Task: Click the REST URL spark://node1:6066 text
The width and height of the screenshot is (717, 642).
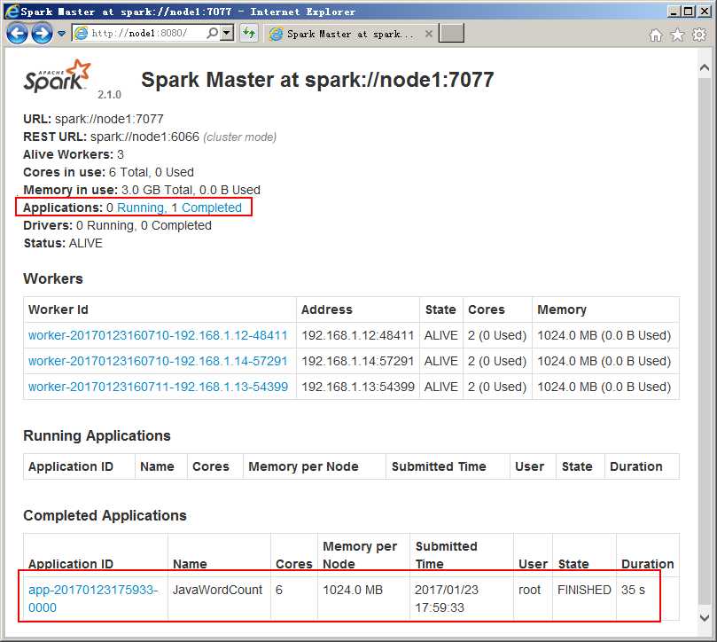Action: [144, 137]
